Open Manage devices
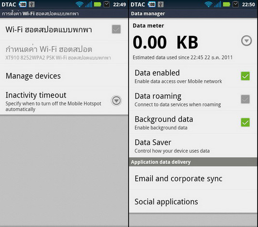The image size is (258, 227). coord(64,76)
